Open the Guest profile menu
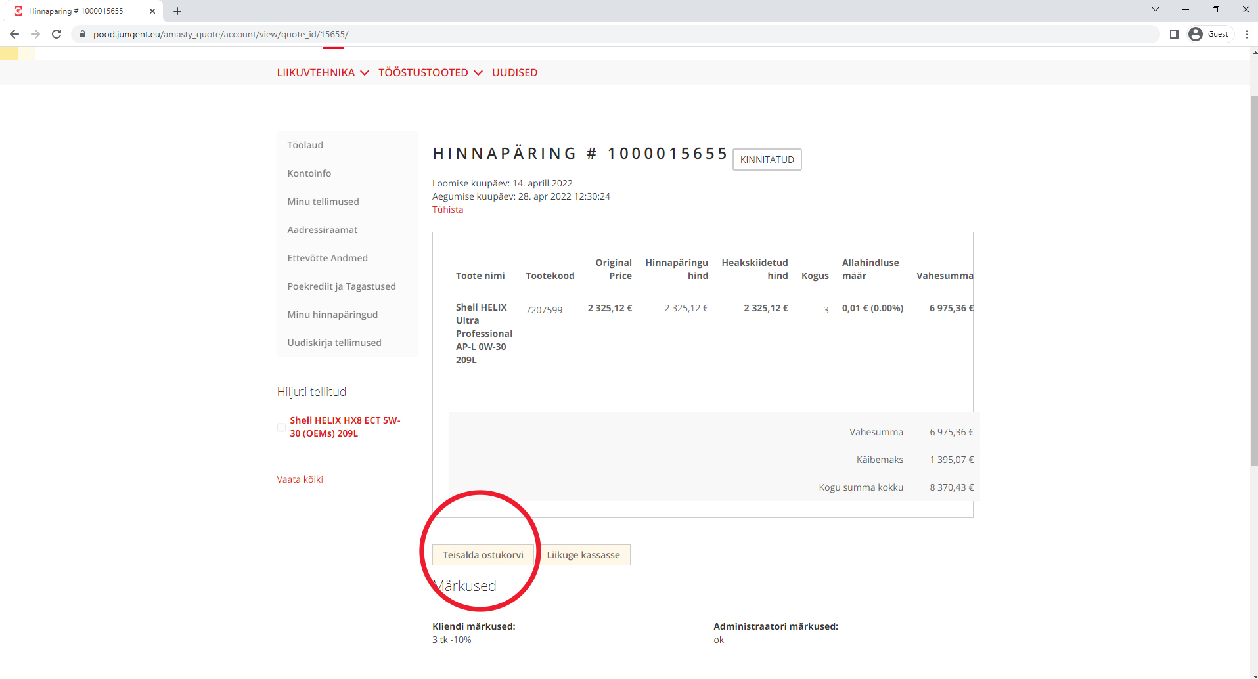Screen dimensions: 1258x679 1209,34
